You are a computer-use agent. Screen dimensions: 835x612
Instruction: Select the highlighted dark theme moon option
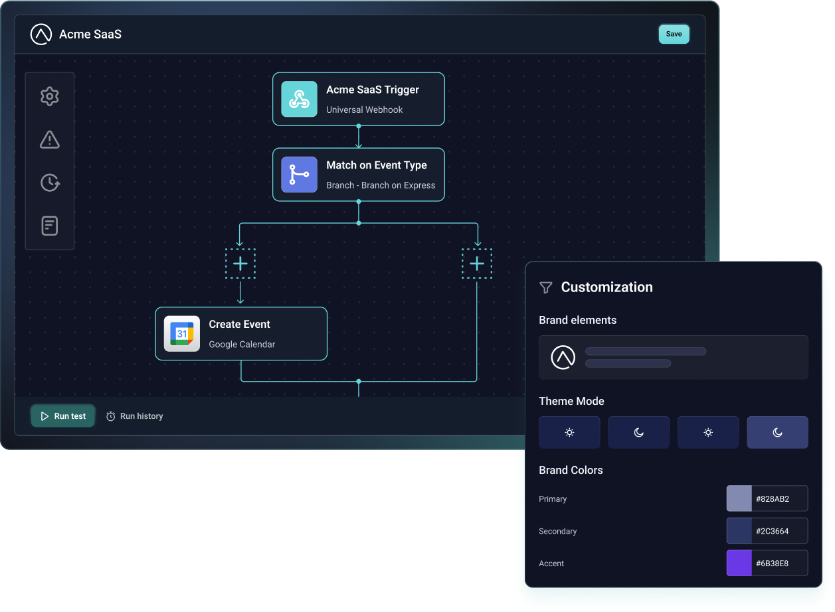(777, 432)
